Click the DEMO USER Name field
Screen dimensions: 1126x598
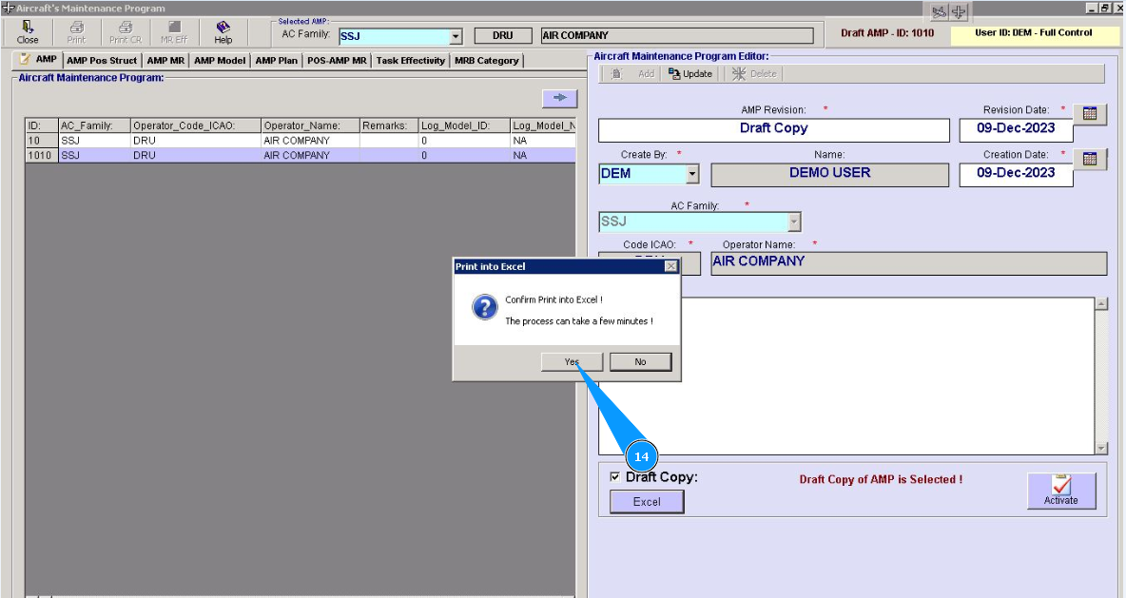coord(829,174)
